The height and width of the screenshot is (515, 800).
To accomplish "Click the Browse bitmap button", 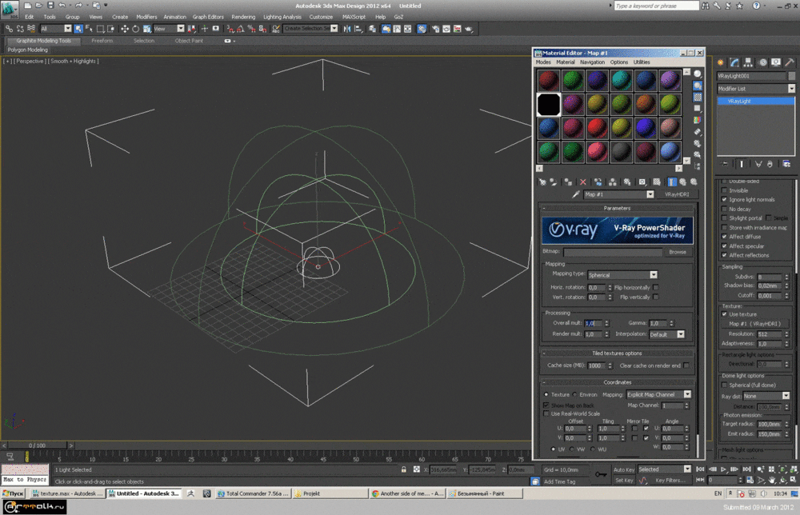I will (677, 252).
